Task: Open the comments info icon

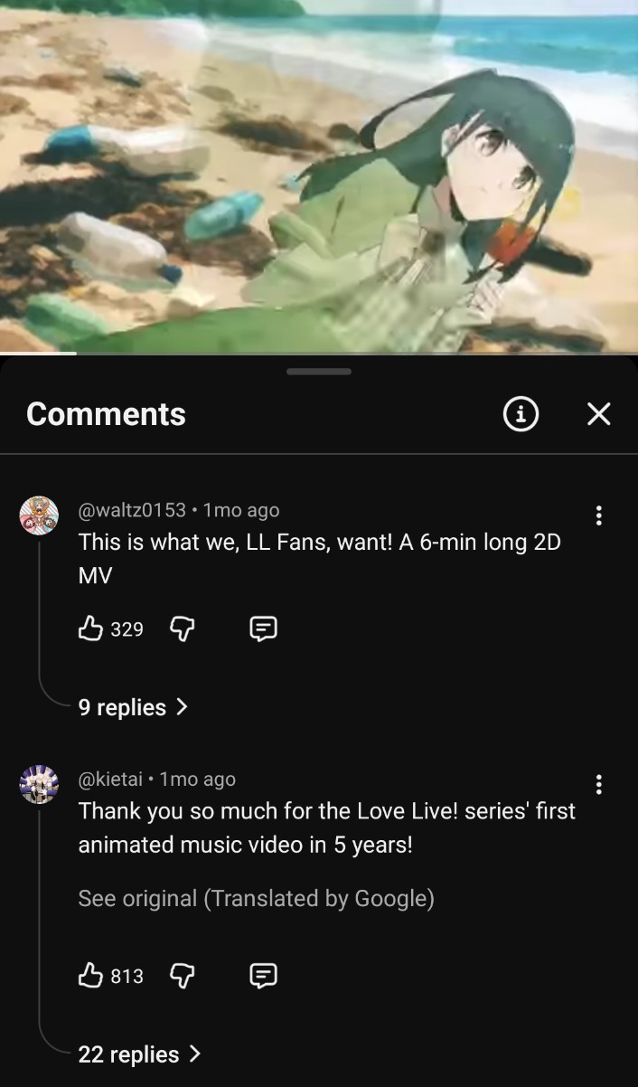Action: 521,414
